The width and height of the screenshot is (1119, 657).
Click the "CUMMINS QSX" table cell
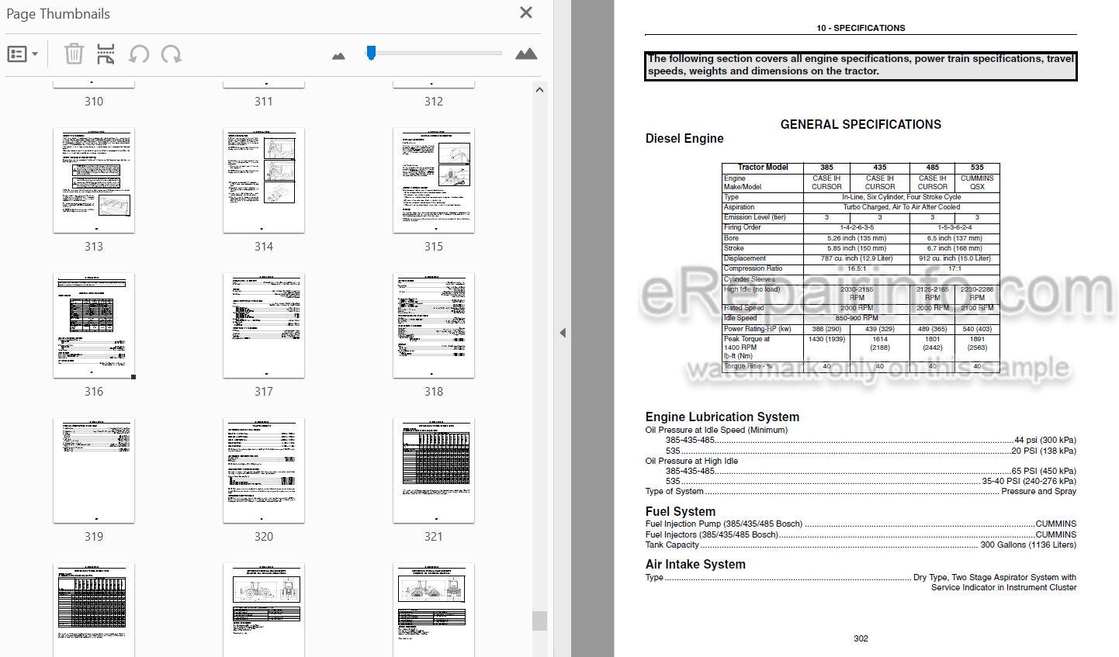tap(977, 182)
